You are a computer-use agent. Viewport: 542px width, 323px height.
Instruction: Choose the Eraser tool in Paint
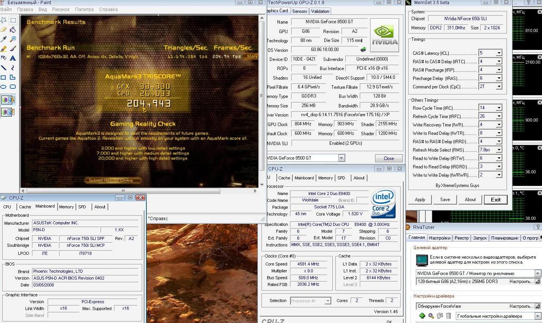pos(3,30)
